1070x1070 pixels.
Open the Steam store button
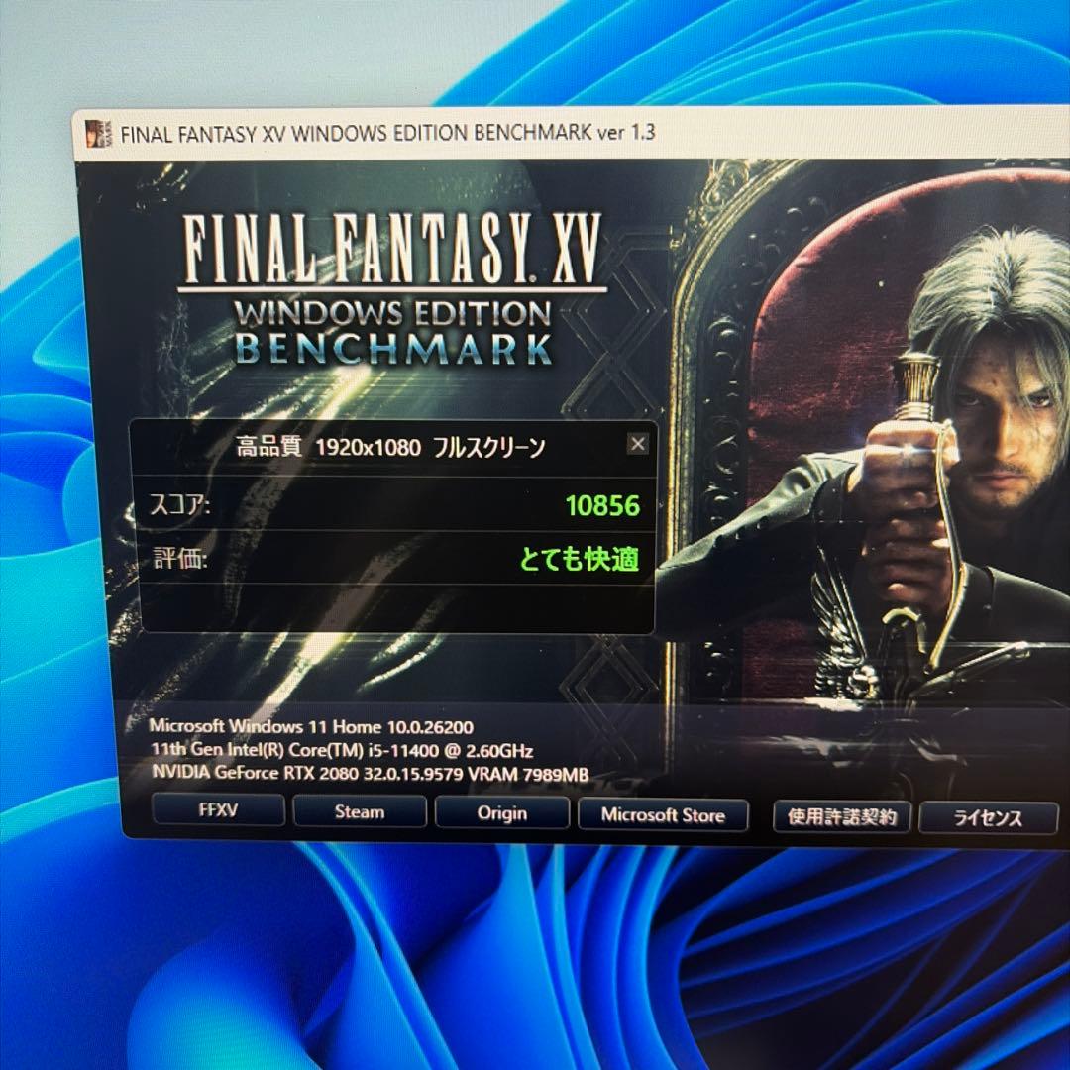(x=360, y=811)
